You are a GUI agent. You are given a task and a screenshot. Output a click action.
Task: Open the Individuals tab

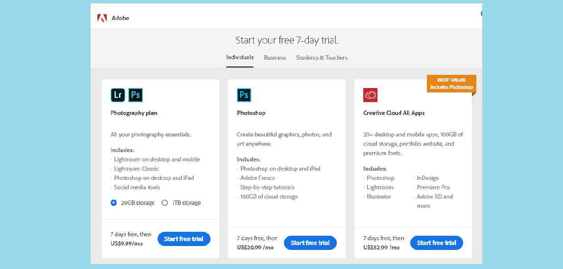[240, 57]
